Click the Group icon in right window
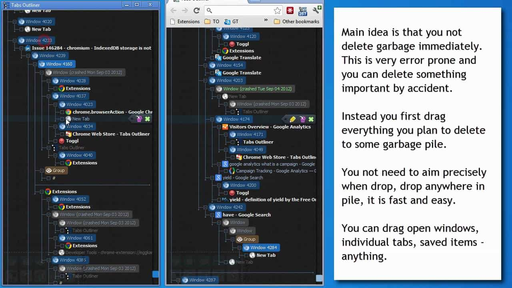 [x=239, y=239]
